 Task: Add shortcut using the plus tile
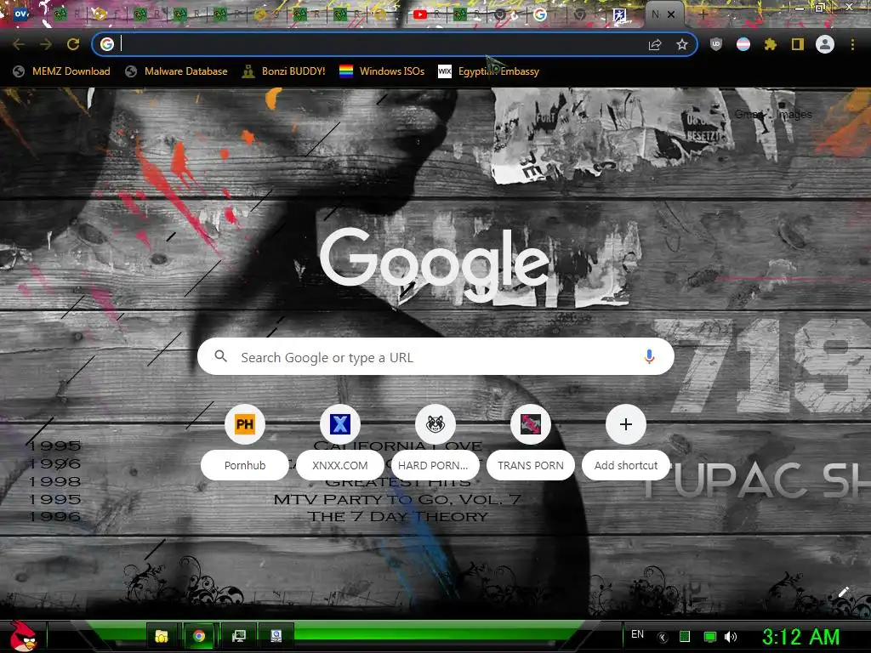[x=626, y=442]
